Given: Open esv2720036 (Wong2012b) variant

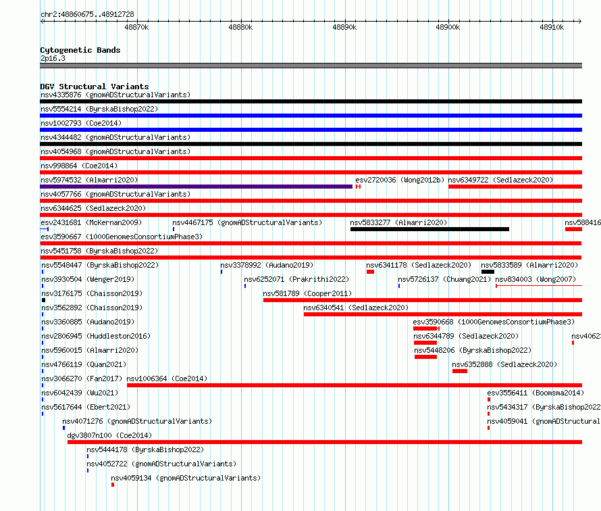Looking at the screenshot, I should tap(400, 180).
